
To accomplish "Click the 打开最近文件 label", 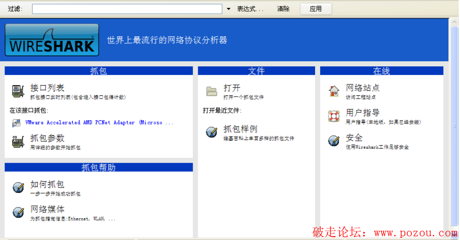I will click(222, 111).
